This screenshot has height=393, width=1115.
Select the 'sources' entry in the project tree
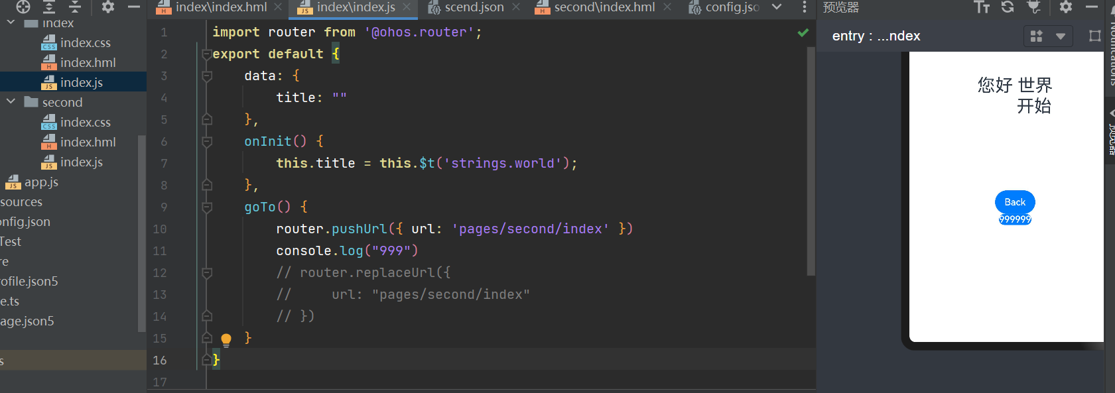tap(21, 201)
